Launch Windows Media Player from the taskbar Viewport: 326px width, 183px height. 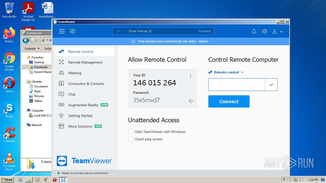tap(37, 180)
